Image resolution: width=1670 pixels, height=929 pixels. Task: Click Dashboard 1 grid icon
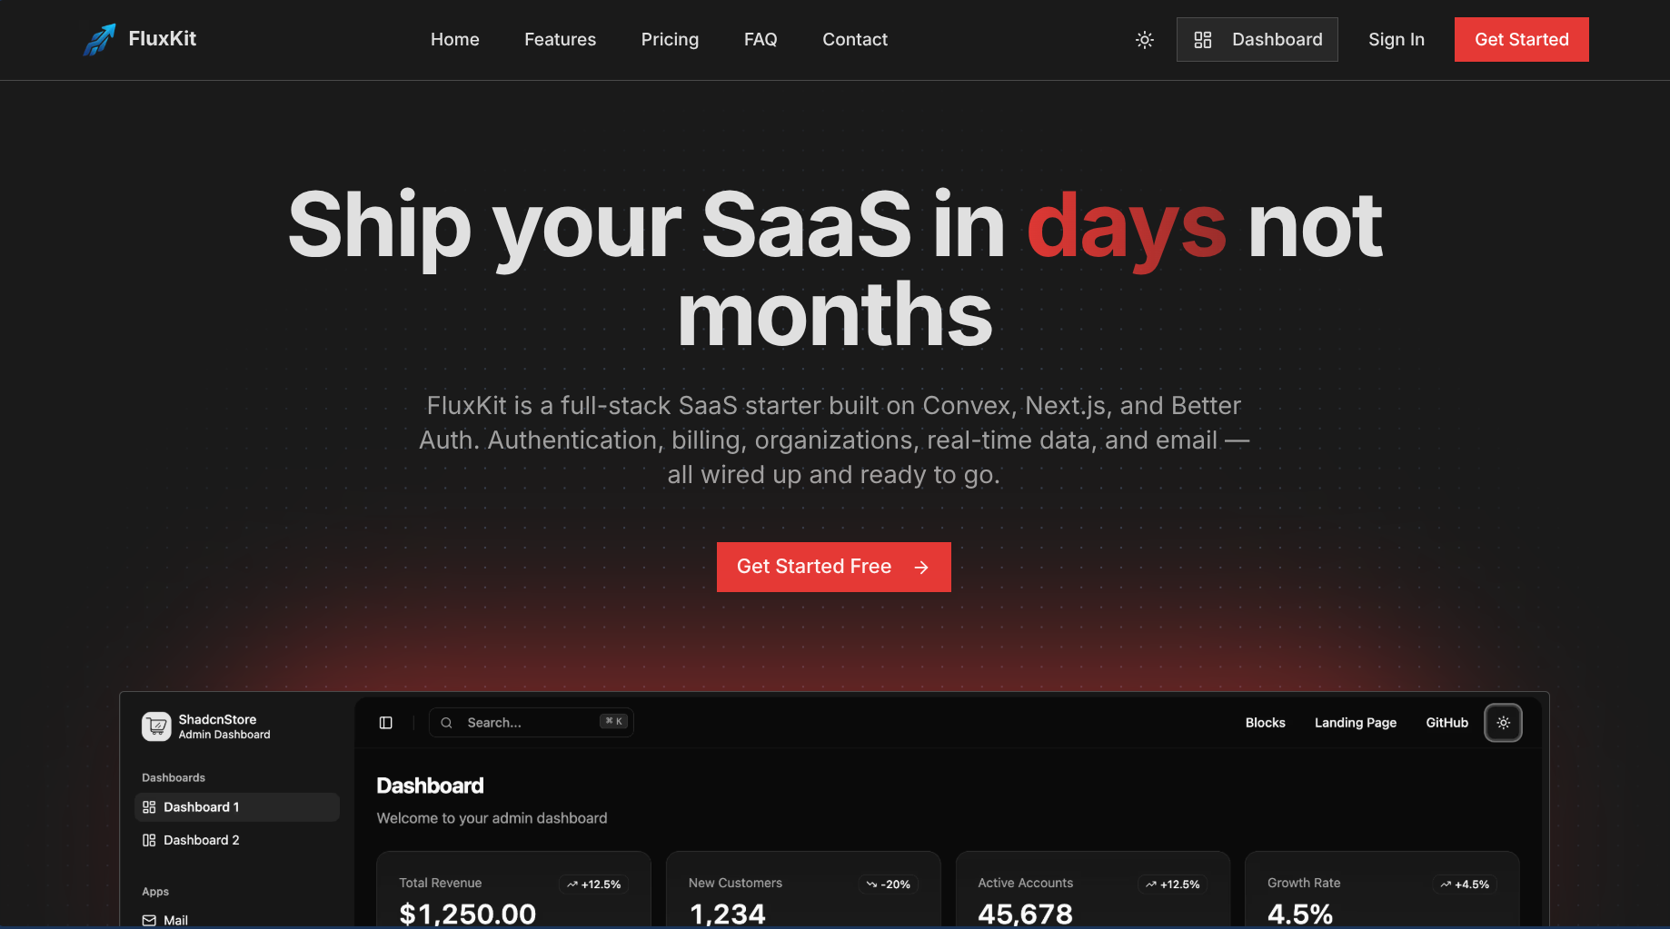(x=149, y=807)
